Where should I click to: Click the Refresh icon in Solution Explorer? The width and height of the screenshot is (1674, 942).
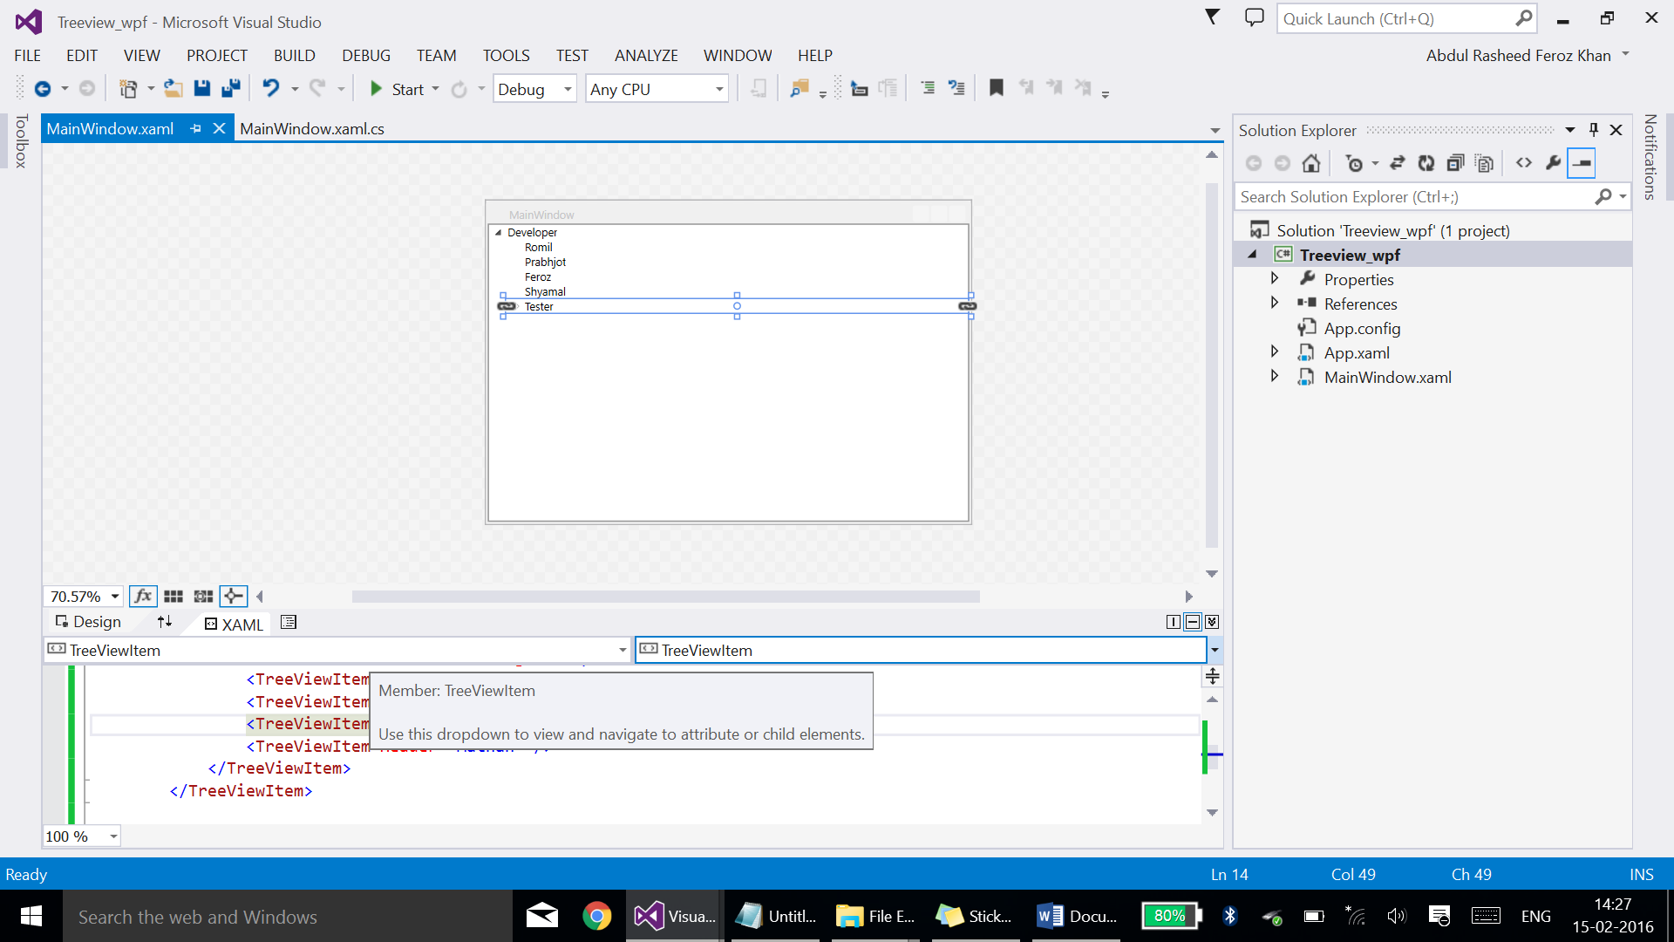click(1426, 163)
